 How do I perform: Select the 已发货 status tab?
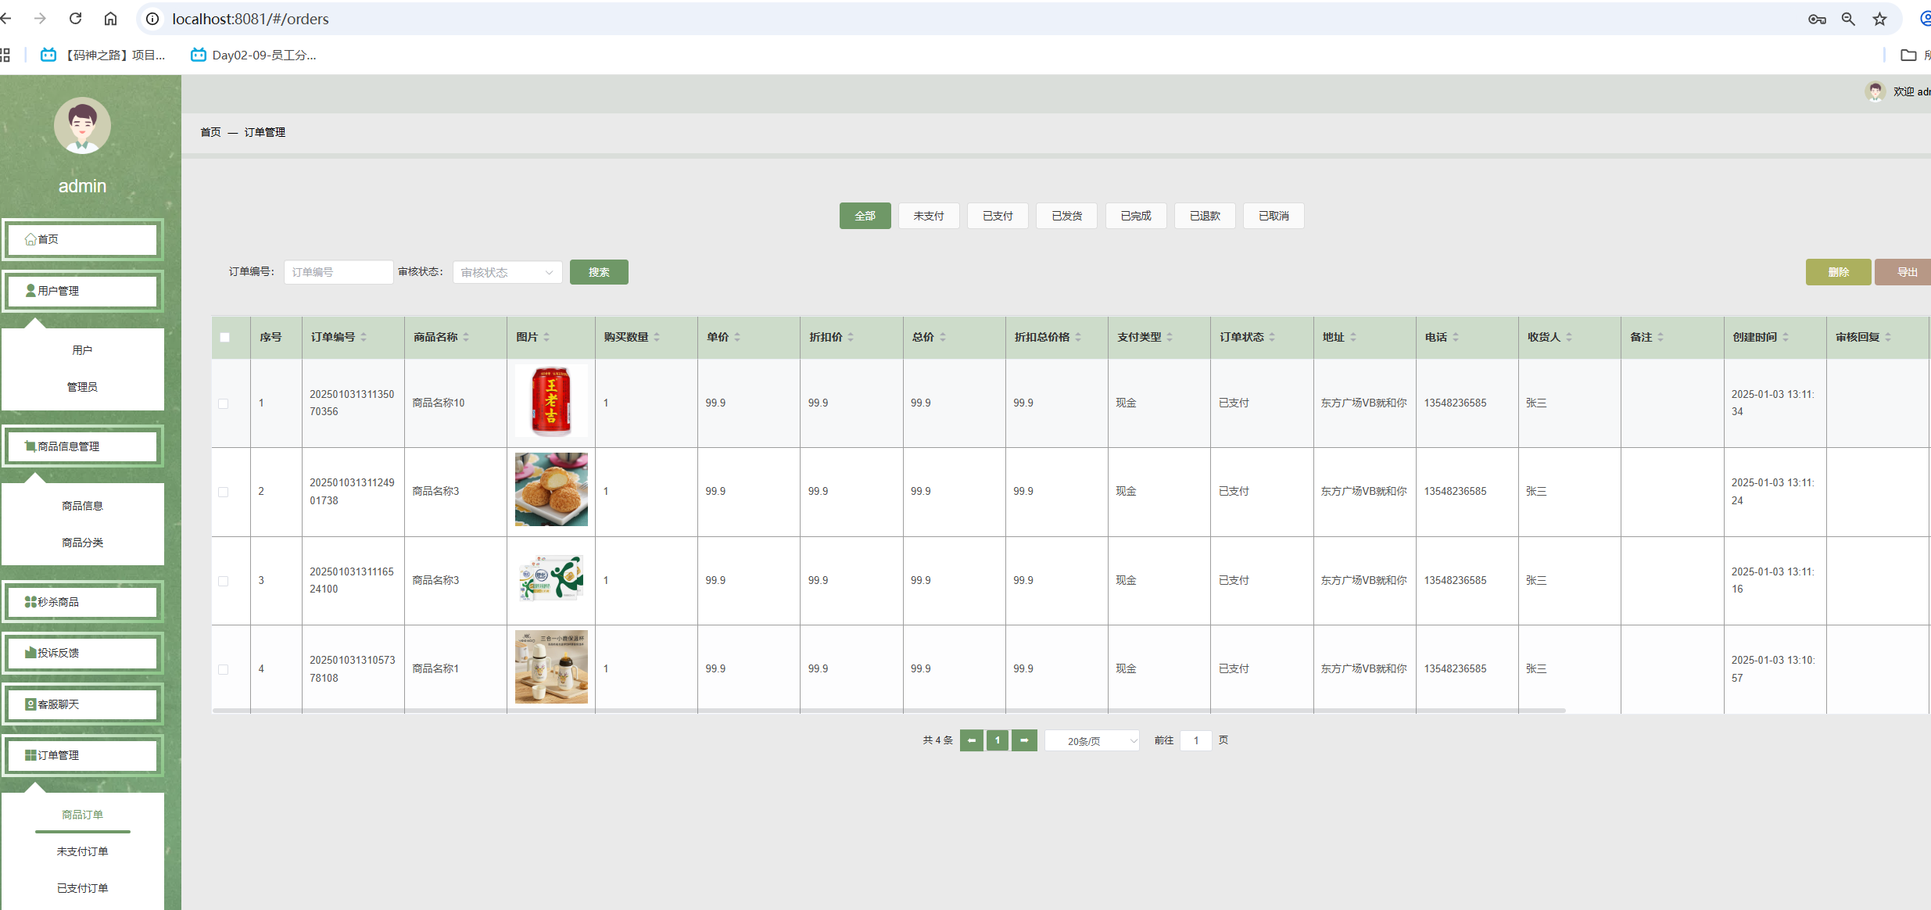coord(1066,216)
